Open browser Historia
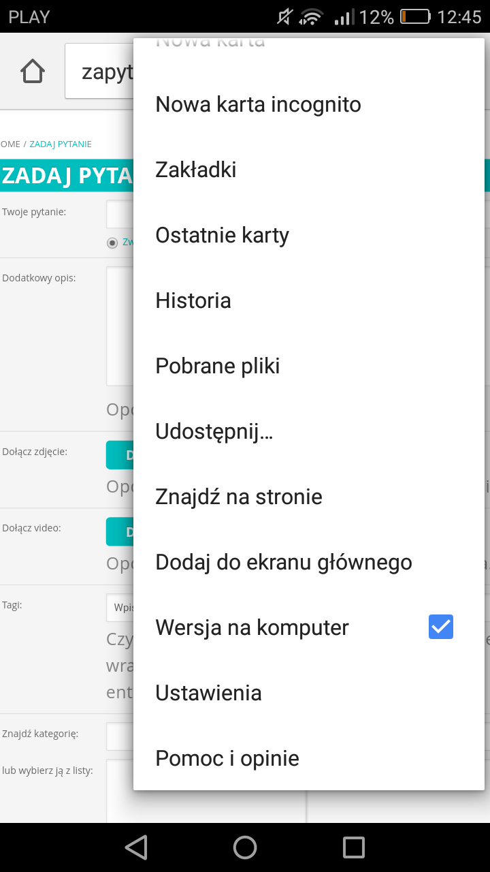490x872 pixels. point(193,300)
